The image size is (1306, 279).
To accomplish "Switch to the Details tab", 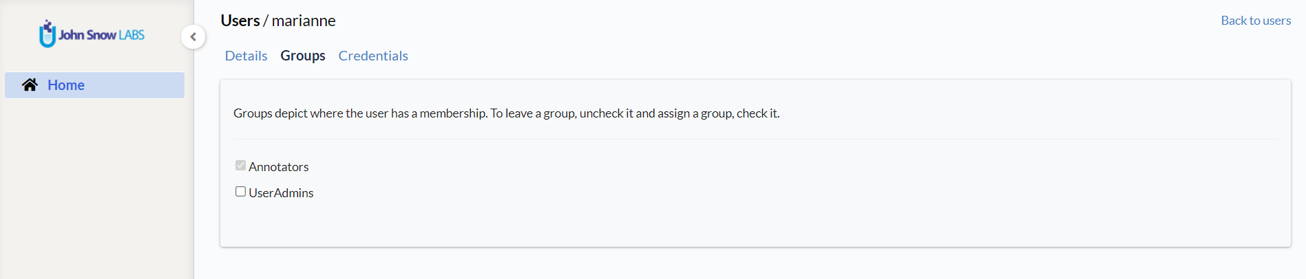I will 246,56.
